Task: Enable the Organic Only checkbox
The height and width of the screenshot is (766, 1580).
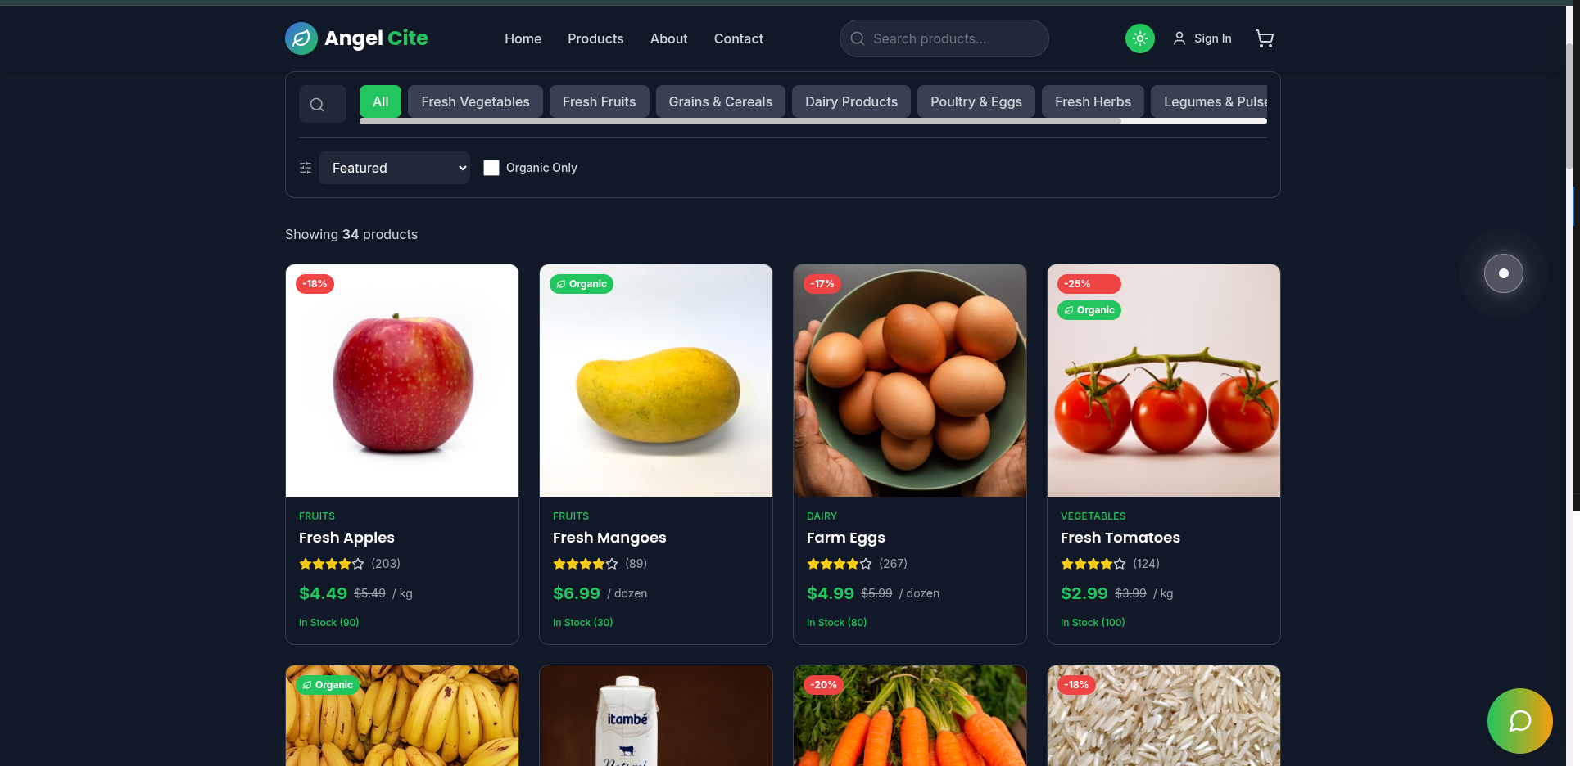Action: click(491, 168)
